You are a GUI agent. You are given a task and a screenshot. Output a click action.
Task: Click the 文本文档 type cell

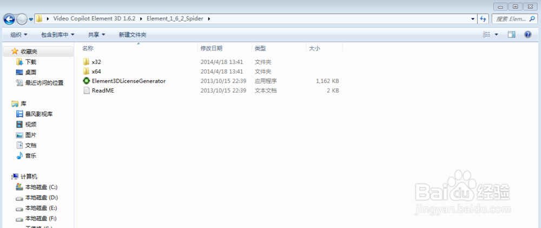tap(266, 90)
